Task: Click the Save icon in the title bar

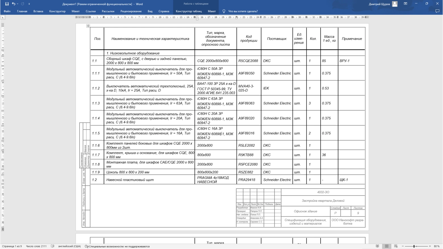Action: coord(7,4)
